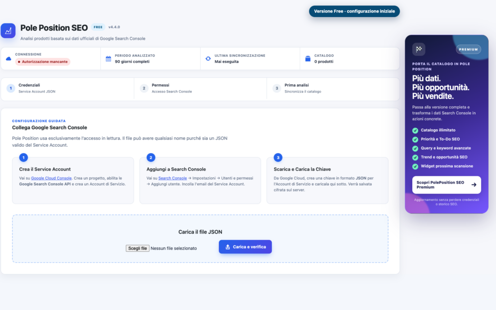This screenshot has height=310, width=496.
Task: Click the '90 giorni completi' value
Action: (132, 62)
